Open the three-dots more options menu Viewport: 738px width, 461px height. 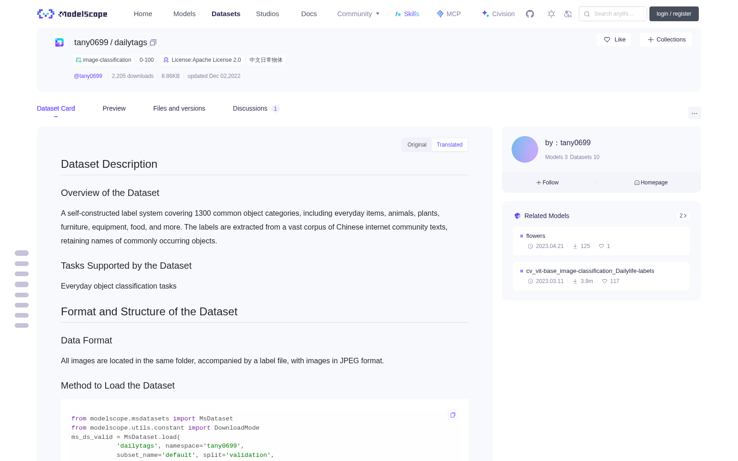694,113
